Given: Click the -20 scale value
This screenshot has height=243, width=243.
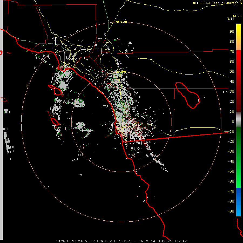Looking at the screenshot, I should click(x=231, y=141).
